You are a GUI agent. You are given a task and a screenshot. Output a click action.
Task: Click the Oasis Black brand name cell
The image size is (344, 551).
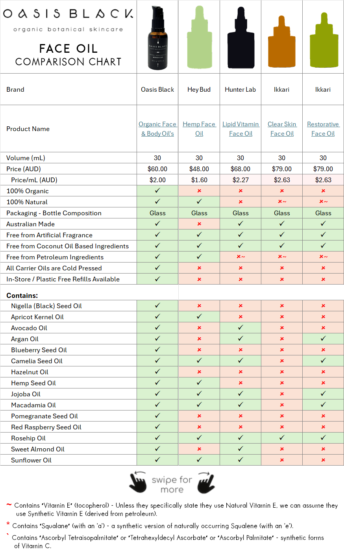point(157,89)
